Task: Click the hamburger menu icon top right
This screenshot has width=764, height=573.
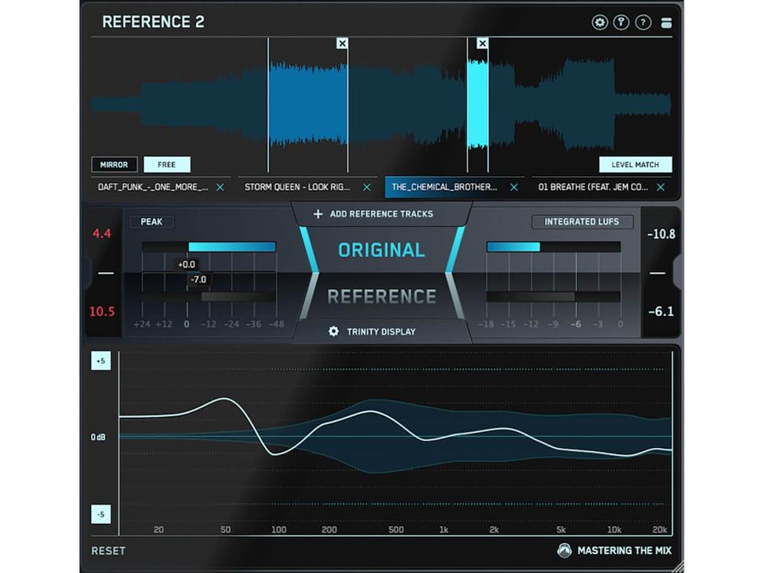Action: [667, 22]
